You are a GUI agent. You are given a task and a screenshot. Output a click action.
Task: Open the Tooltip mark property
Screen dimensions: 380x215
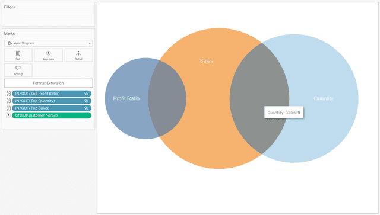coord(18,70)
